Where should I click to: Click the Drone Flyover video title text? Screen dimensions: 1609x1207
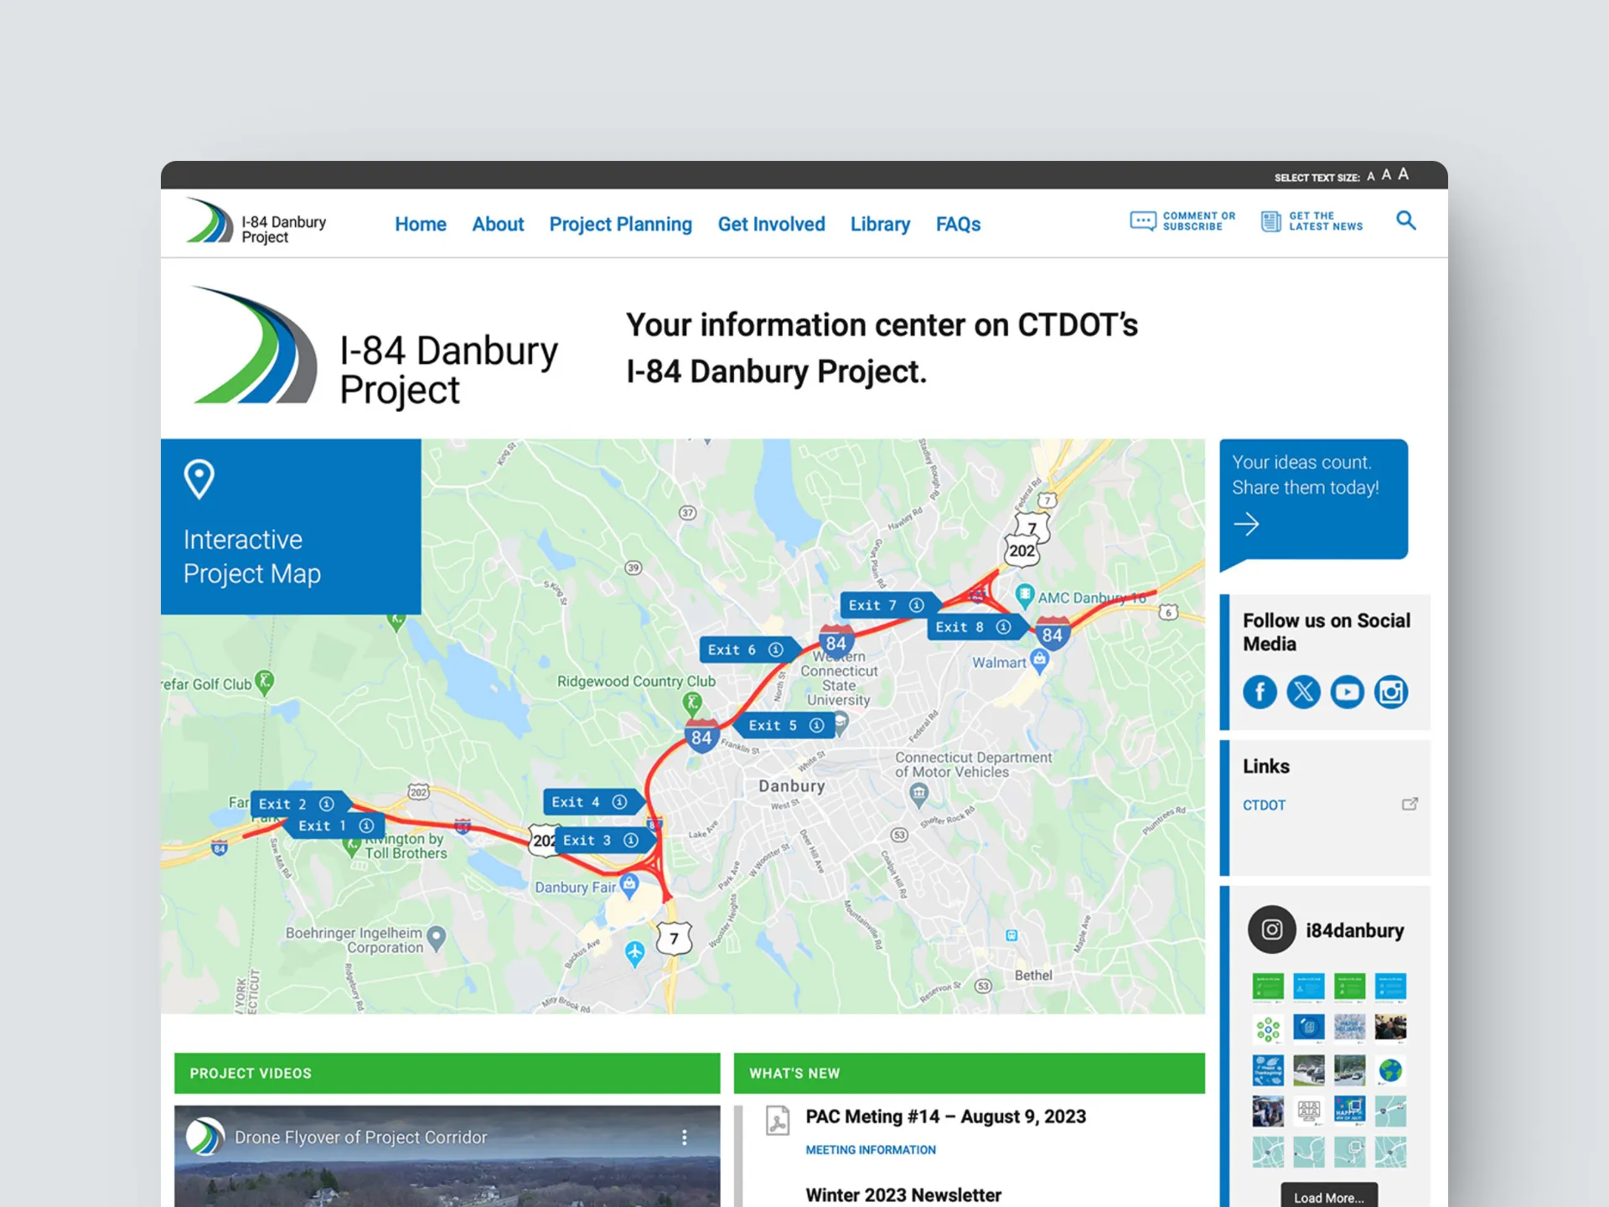(360, 1137)
